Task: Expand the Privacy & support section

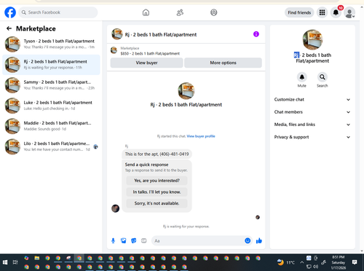Action: [x=312, y=137]
